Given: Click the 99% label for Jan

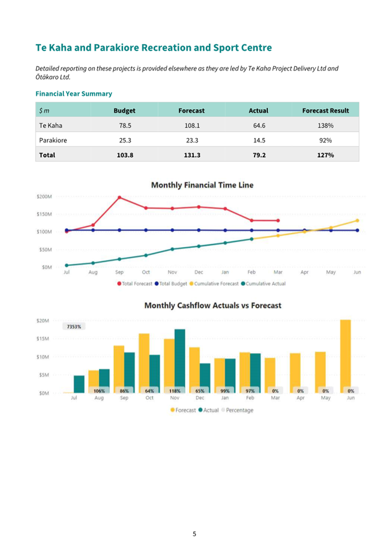Looking at the screenshot, I should 225,391.
